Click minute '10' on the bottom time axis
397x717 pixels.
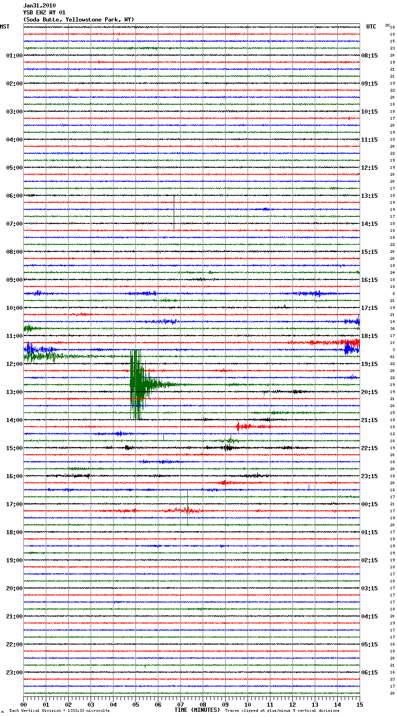click(x=248, y=704)
